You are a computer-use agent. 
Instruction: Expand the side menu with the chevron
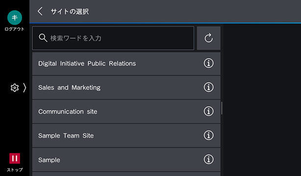[x=25, y=88]
